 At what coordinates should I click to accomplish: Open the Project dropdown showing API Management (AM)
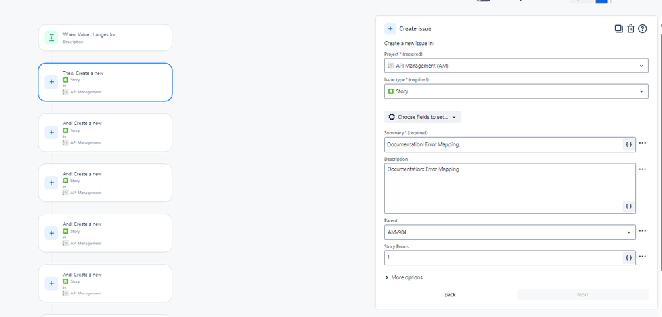516,66
